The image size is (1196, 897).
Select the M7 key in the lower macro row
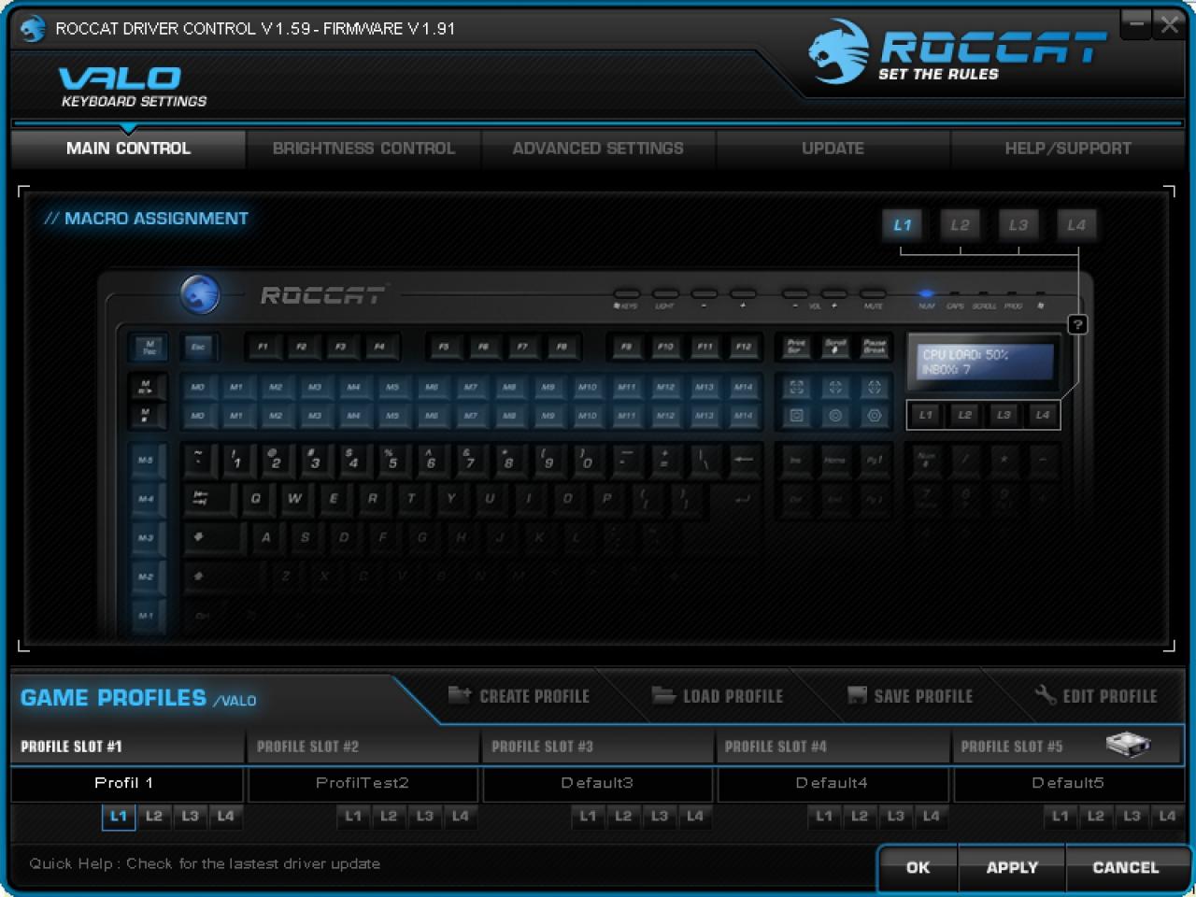471,415
